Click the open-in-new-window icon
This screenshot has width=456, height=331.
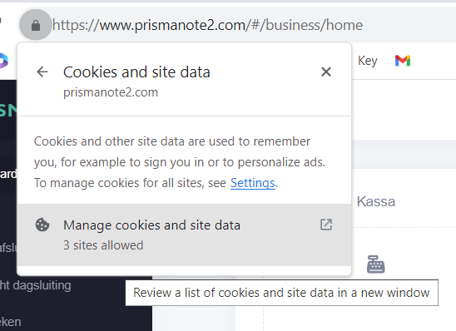(326, 225)
